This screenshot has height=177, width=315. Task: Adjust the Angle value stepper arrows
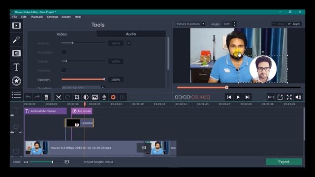tap(234, 24)
